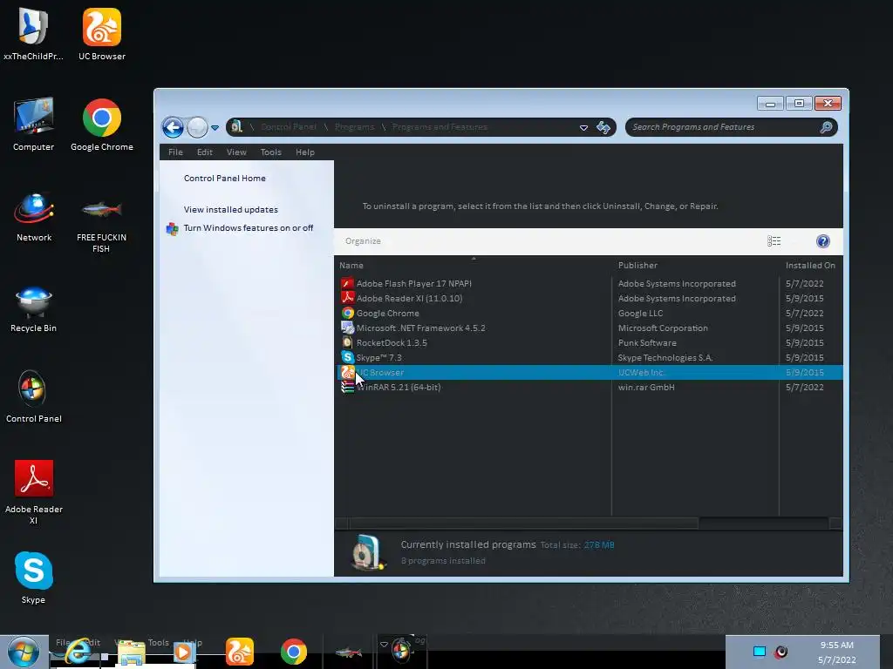Open Turn Windows features on or off
Image resolution: width=893 pixels, height=669 pixels.
[249, 228]
